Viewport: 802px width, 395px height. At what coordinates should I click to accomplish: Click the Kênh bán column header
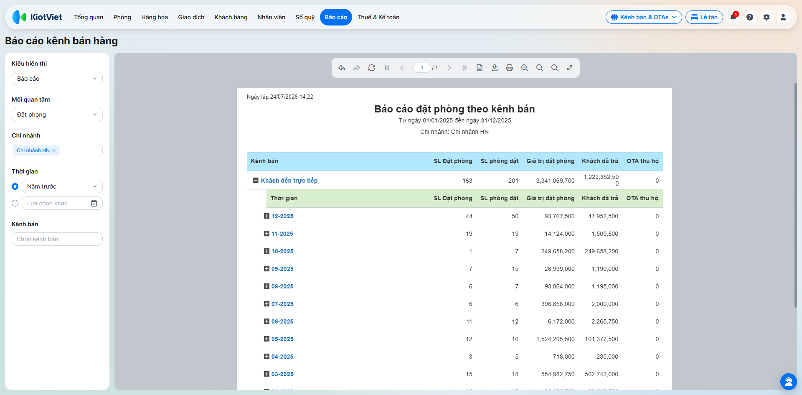264,161
